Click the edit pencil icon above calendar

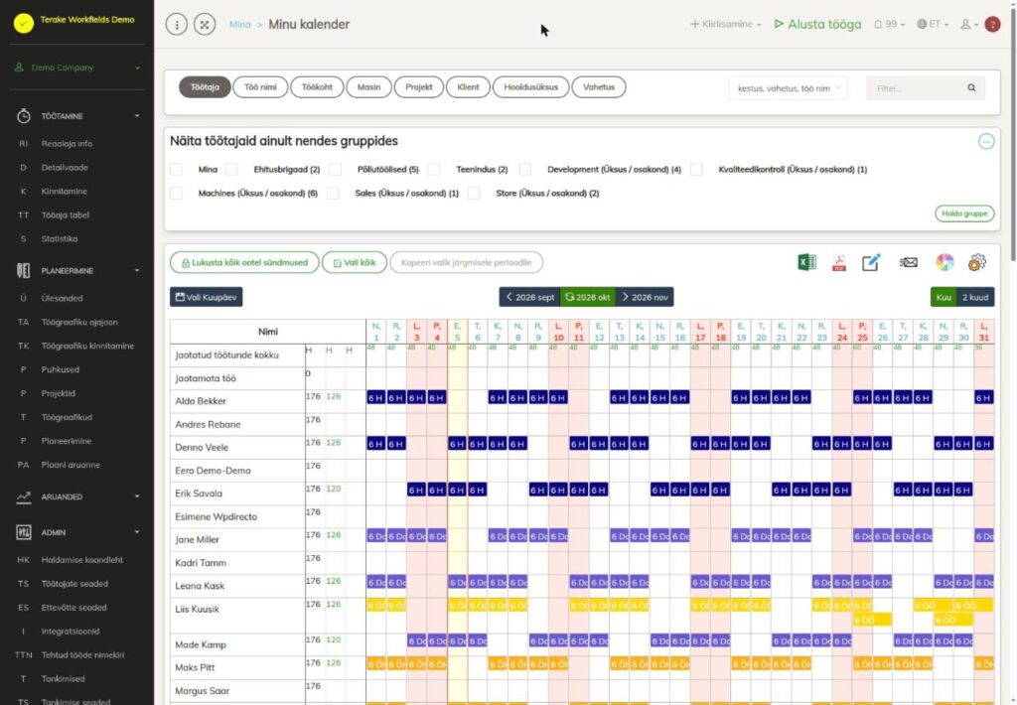click(x=871, y=262)
